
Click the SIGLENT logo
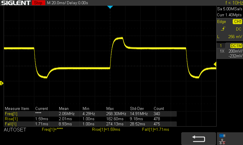click(16, 3)
